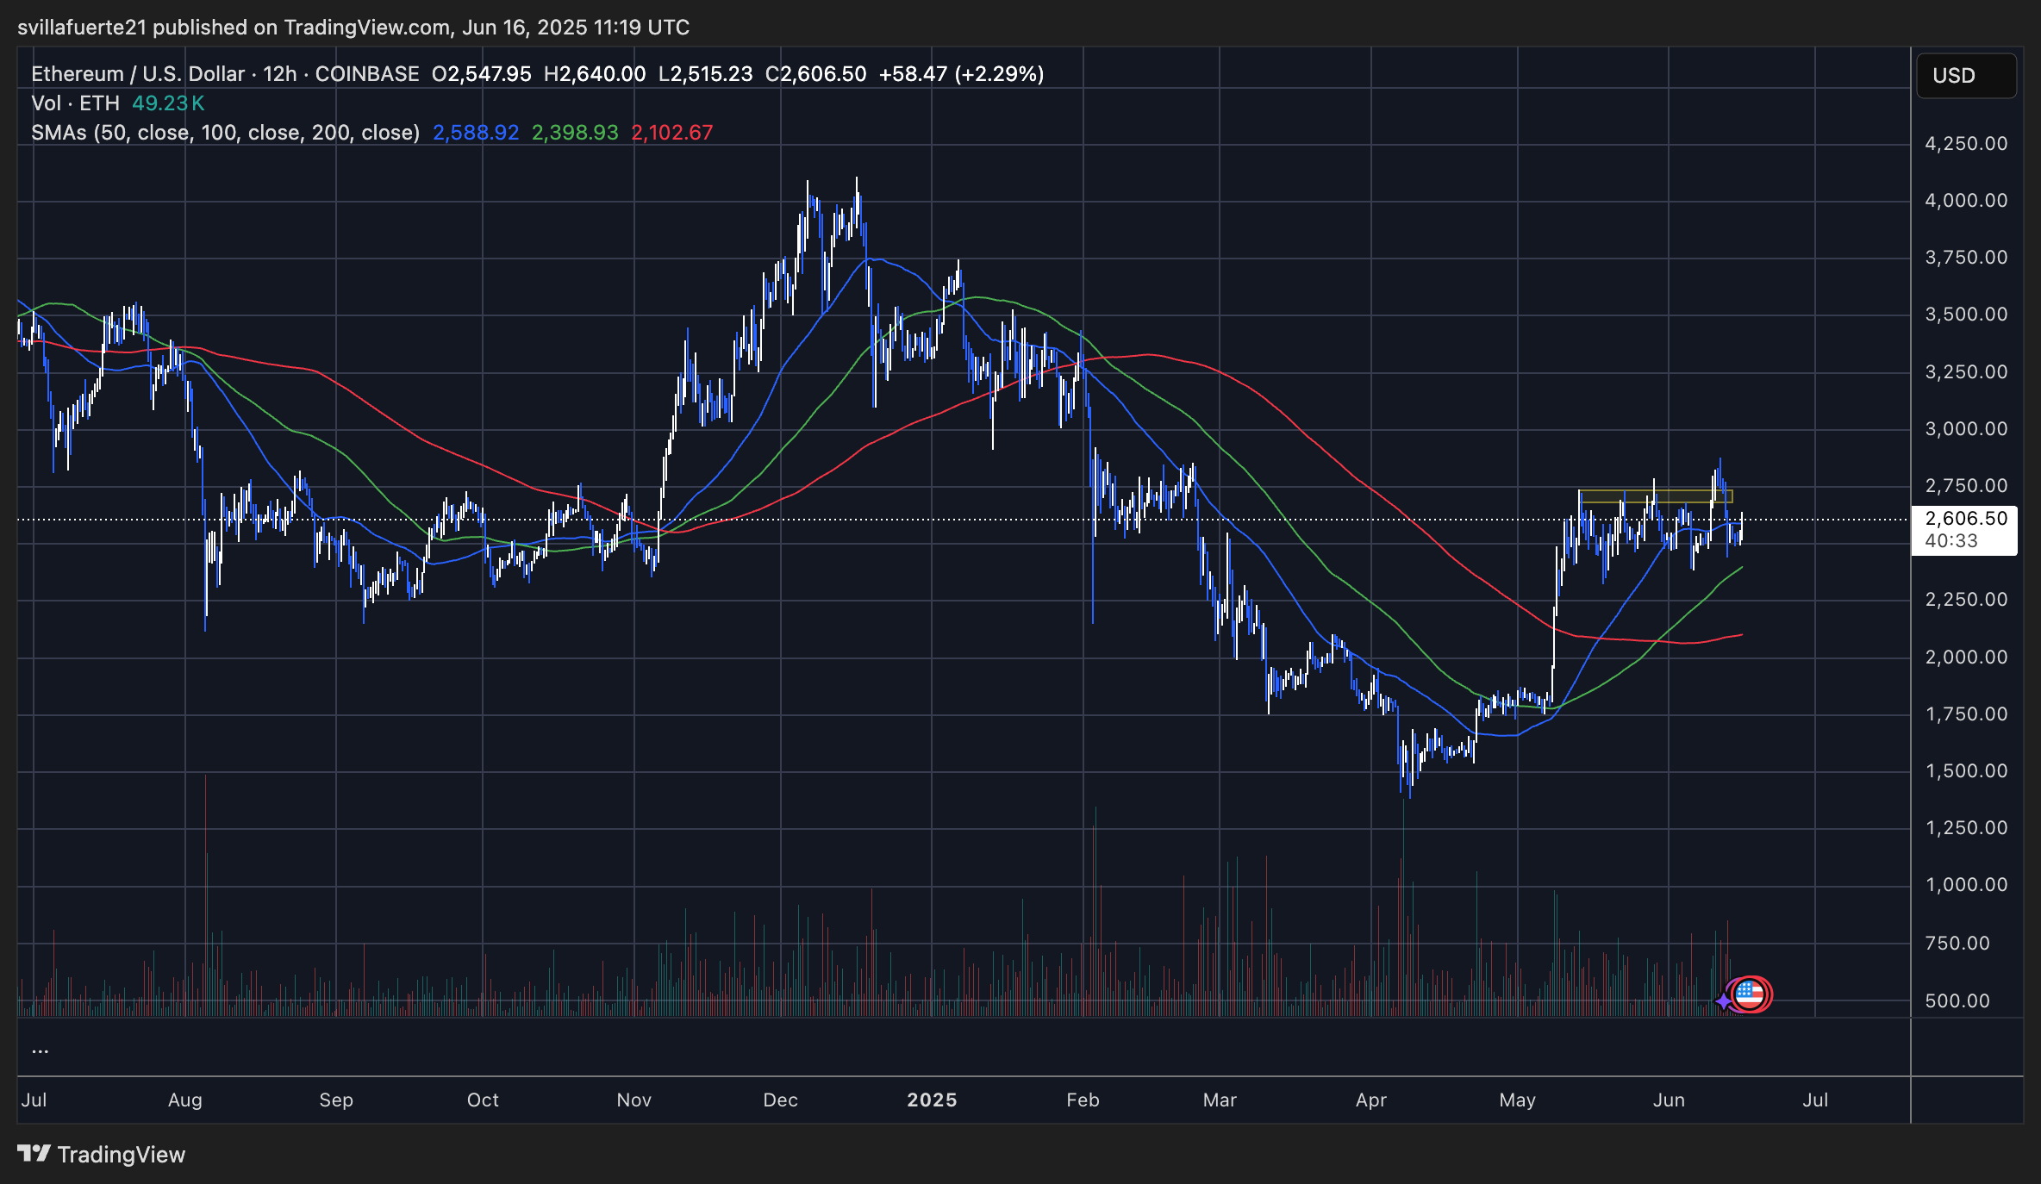2041x1184 pixels.
Task: Click the 3,500.00 price axis label
Action: (1966, 315)
